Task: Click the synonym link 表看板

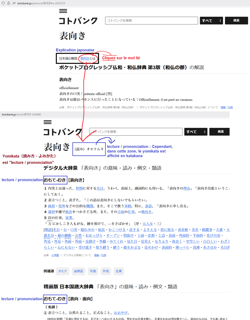Action: pyautogui.click(x=183, y=230)
